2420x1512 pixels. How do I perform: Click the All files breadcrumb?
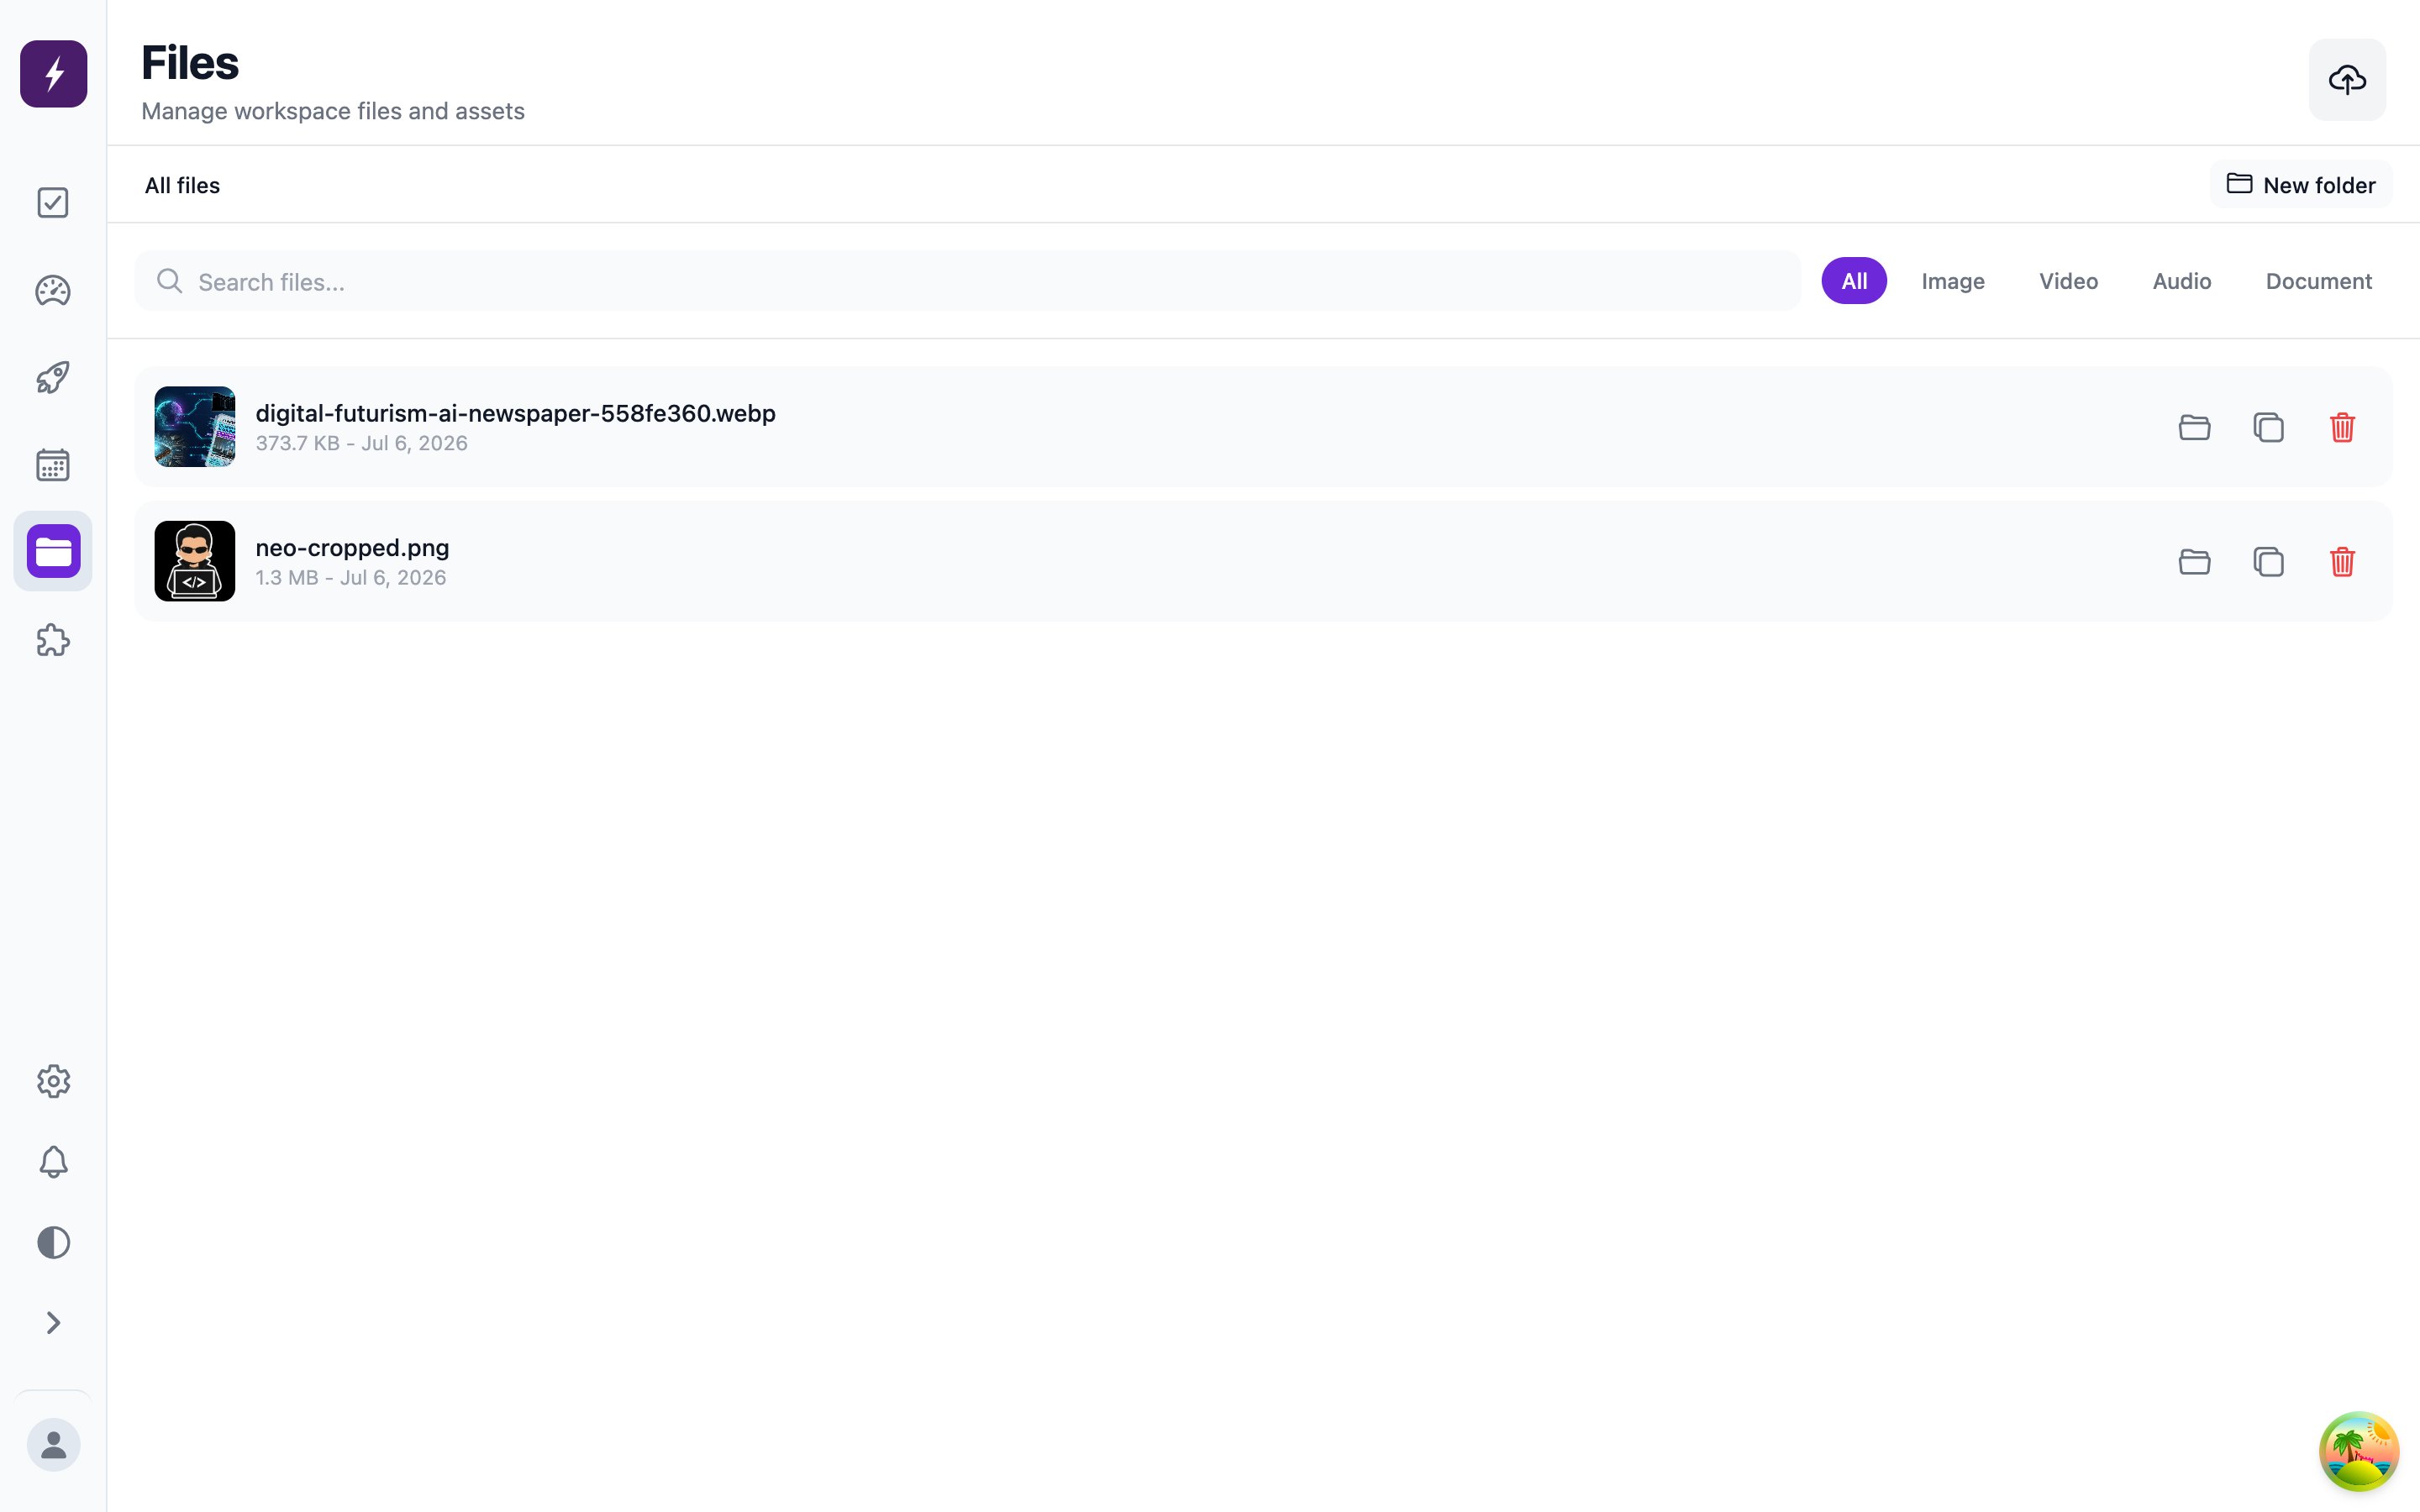[182, 185]
